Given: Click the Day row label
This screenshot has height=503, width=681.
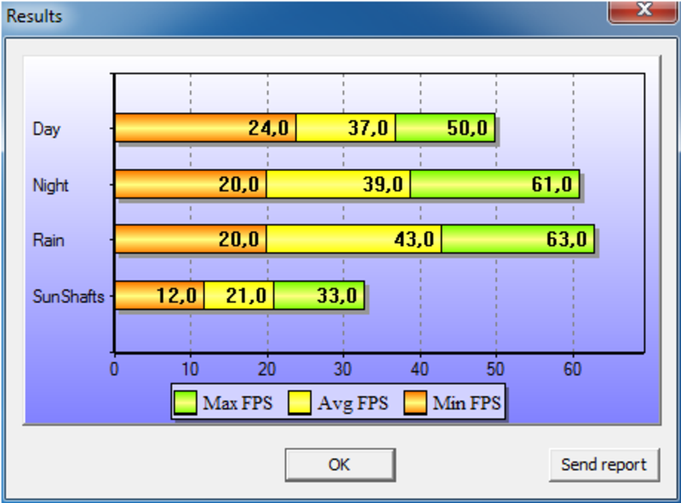Looking at the screenshot, I should (47, 129).
